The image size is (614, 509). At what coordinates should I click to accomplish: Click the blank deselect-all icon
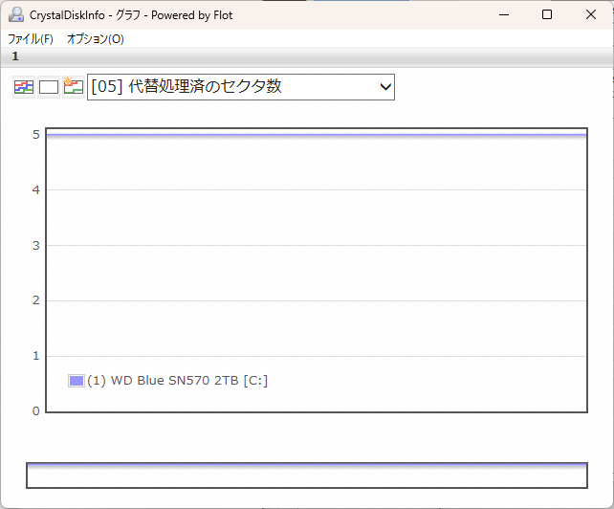click(49, 87)
